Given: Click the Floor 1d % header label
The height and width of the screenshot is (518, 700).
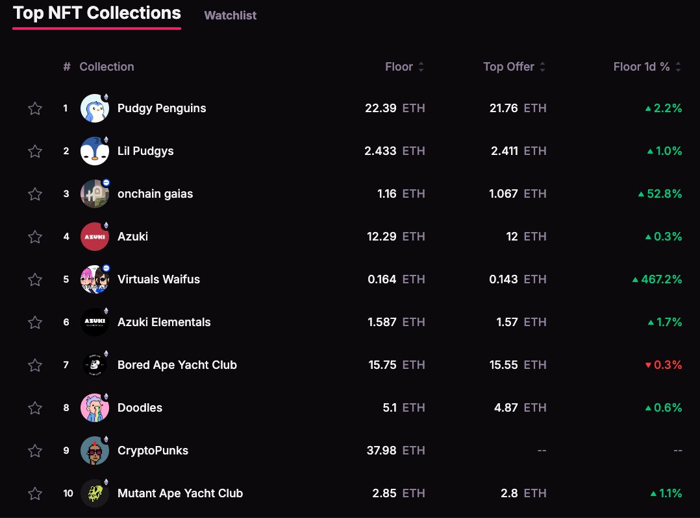Looking at the screenshot, I should coord(641,67).
